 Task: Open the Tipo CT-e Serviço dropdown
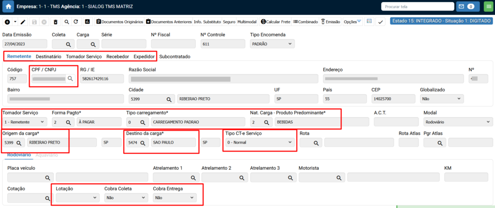point(260,143)
